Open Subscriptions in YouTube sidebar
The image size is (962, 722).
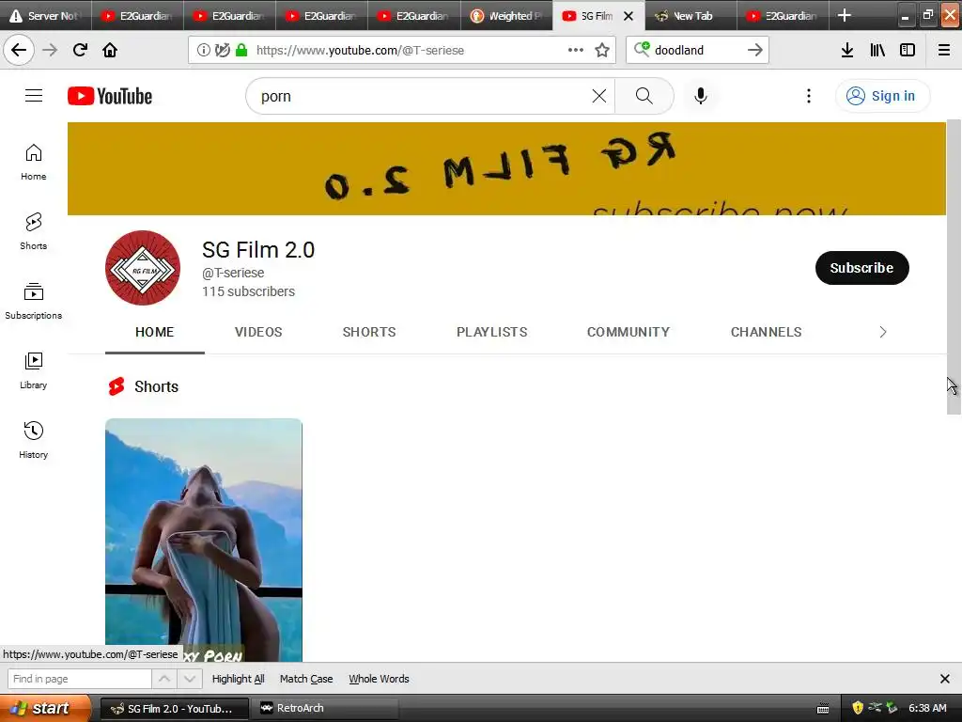pos(33,301)
